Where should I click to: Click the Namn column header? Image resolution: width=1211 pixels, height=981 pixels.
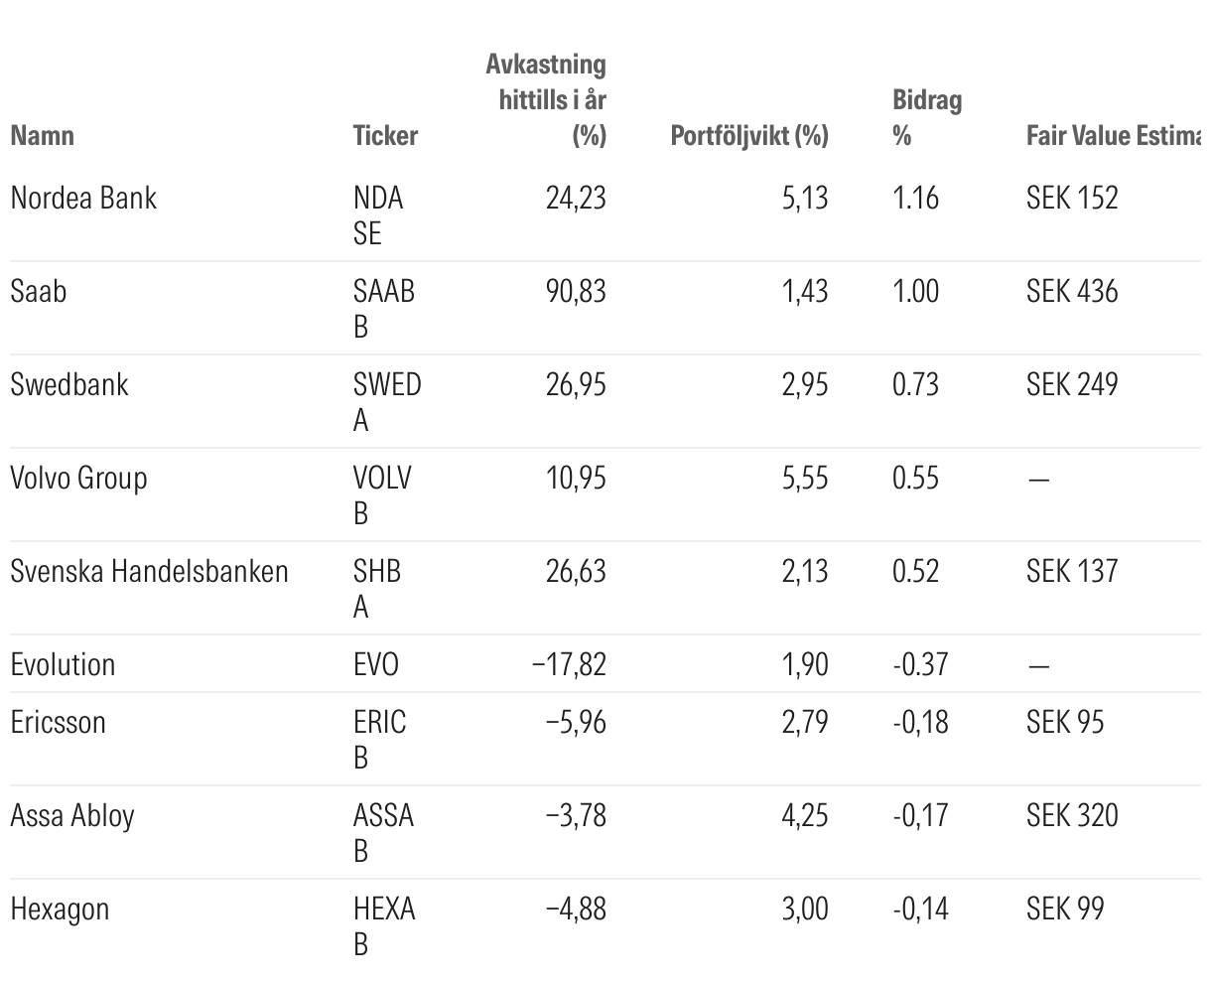coord(43,135)
